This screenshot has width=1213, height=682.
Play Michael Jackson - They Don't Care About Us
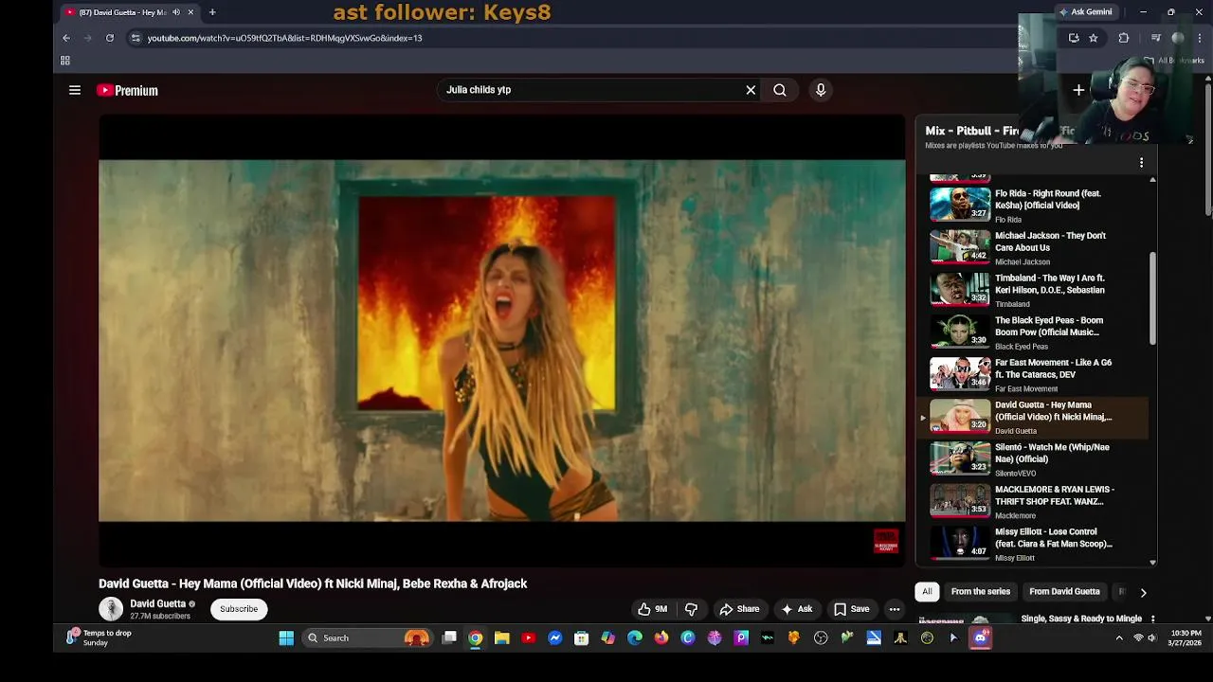[1033, 247]
